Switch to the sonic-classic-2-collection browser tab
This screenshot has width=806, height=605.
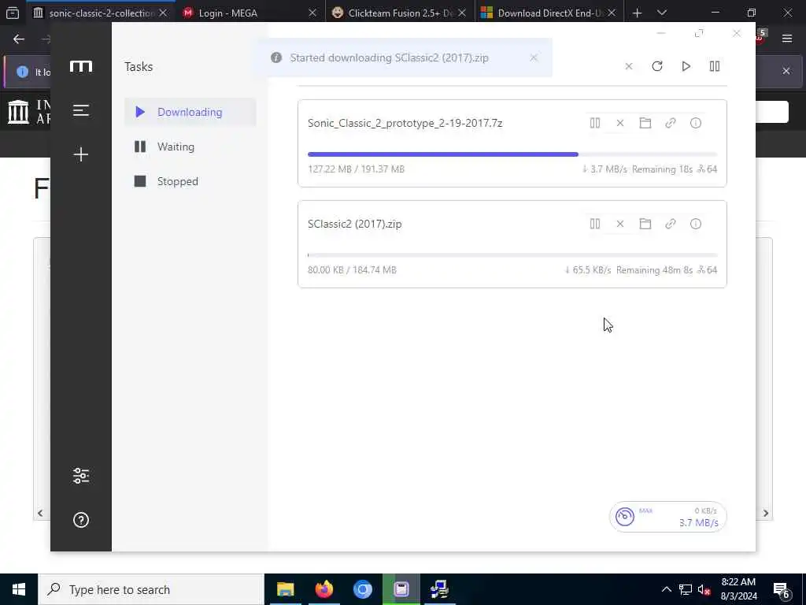102,13
